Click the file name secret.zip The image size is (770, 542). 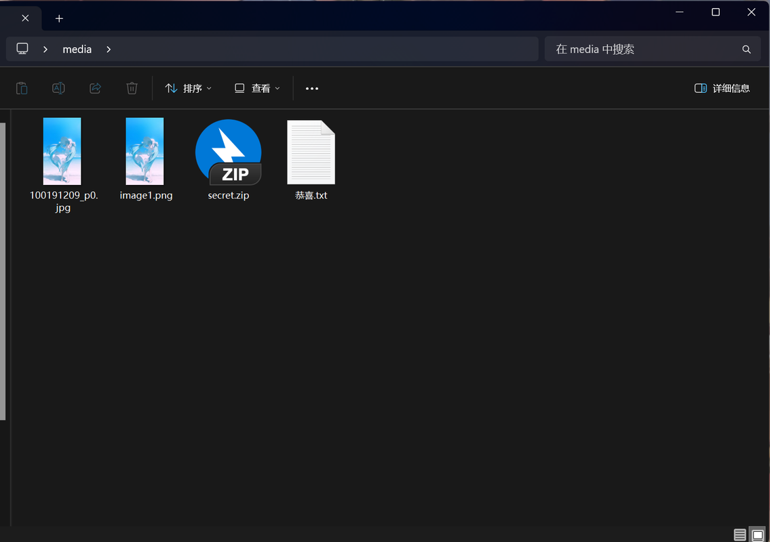229,195
